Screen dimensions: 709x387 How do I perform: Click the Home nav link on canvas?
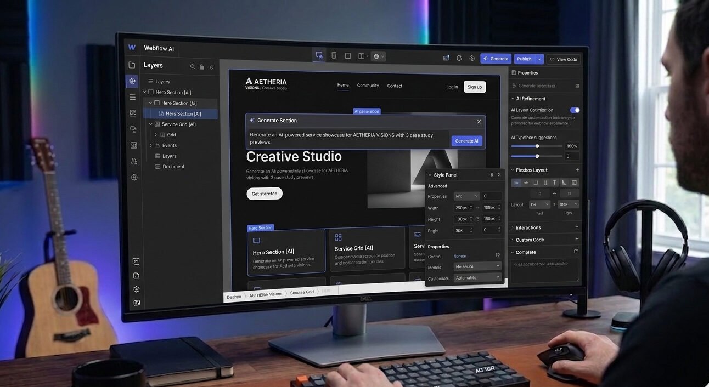(x=343, y=85)
